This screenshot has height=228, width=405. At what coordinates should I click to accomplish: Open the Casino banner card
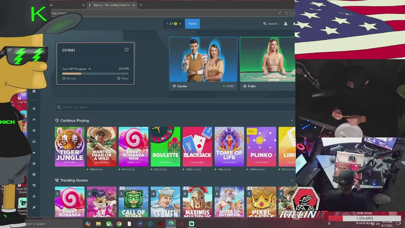(x=203, y=64)
